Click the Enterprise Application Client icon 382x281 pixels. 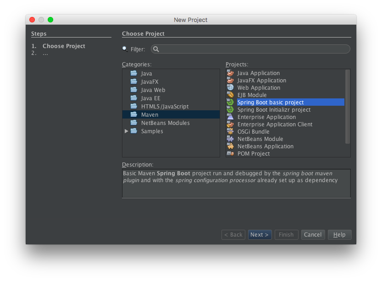click(230, 124)
